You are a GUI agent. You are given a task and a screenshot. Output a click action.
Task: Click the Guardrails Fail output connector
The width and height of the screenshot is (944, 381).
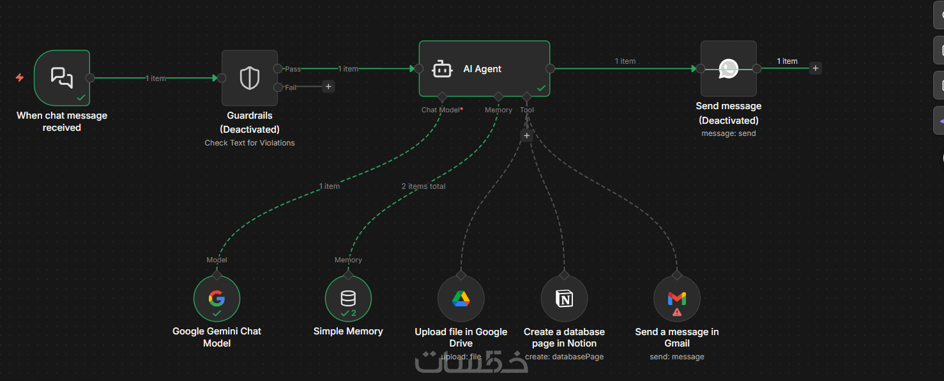click(278, 87)
